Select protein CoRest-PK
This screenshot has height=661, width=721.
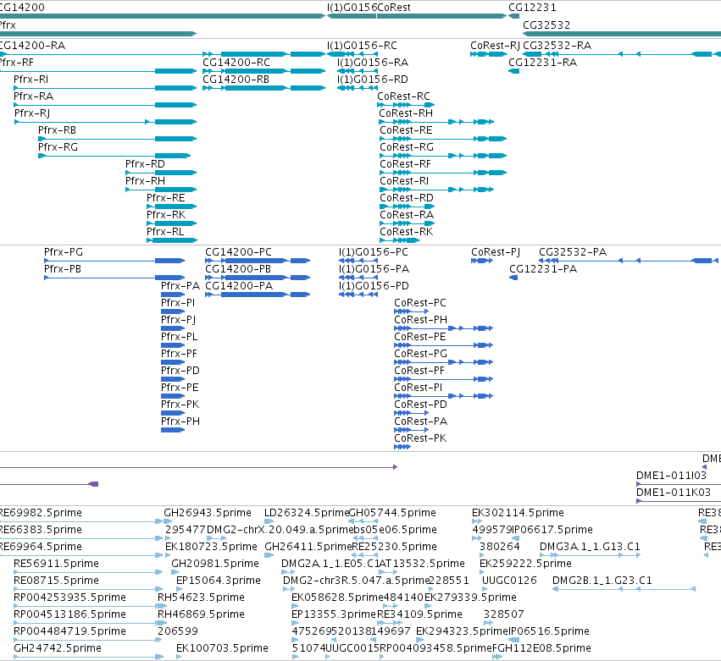click(402, 447)
